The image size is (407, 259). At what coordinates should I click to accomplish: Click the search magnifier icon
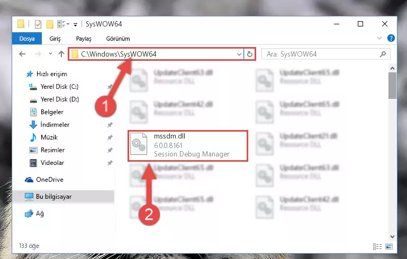(383, 54)
